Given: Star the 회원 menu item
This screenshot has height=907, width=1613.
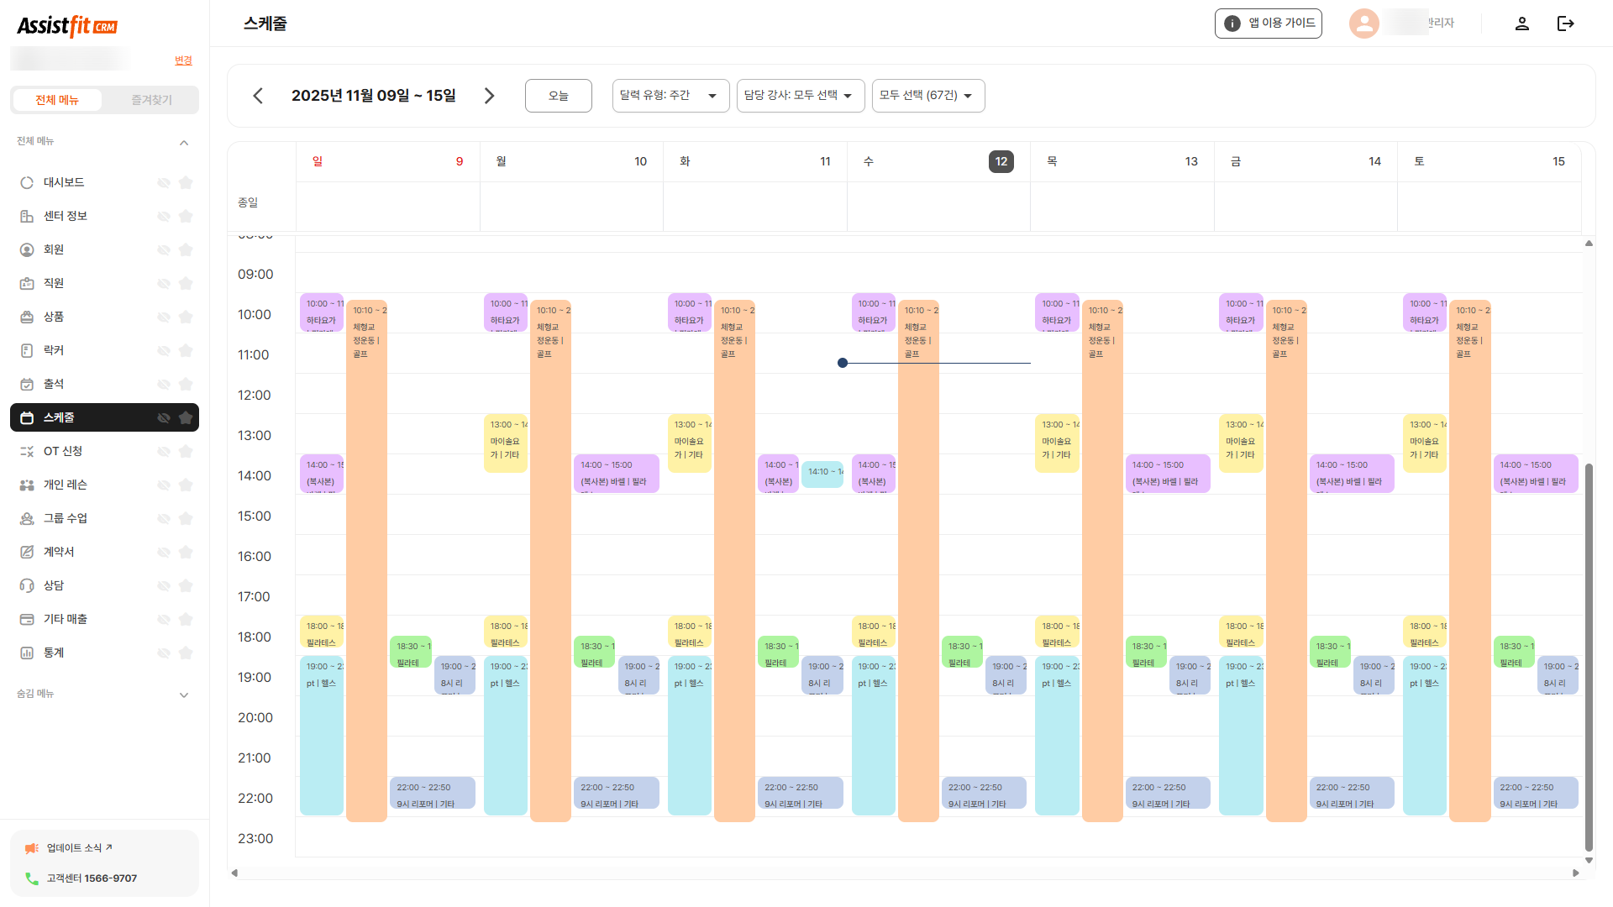Looking at the screenshot, I should [x=186, y=249].
